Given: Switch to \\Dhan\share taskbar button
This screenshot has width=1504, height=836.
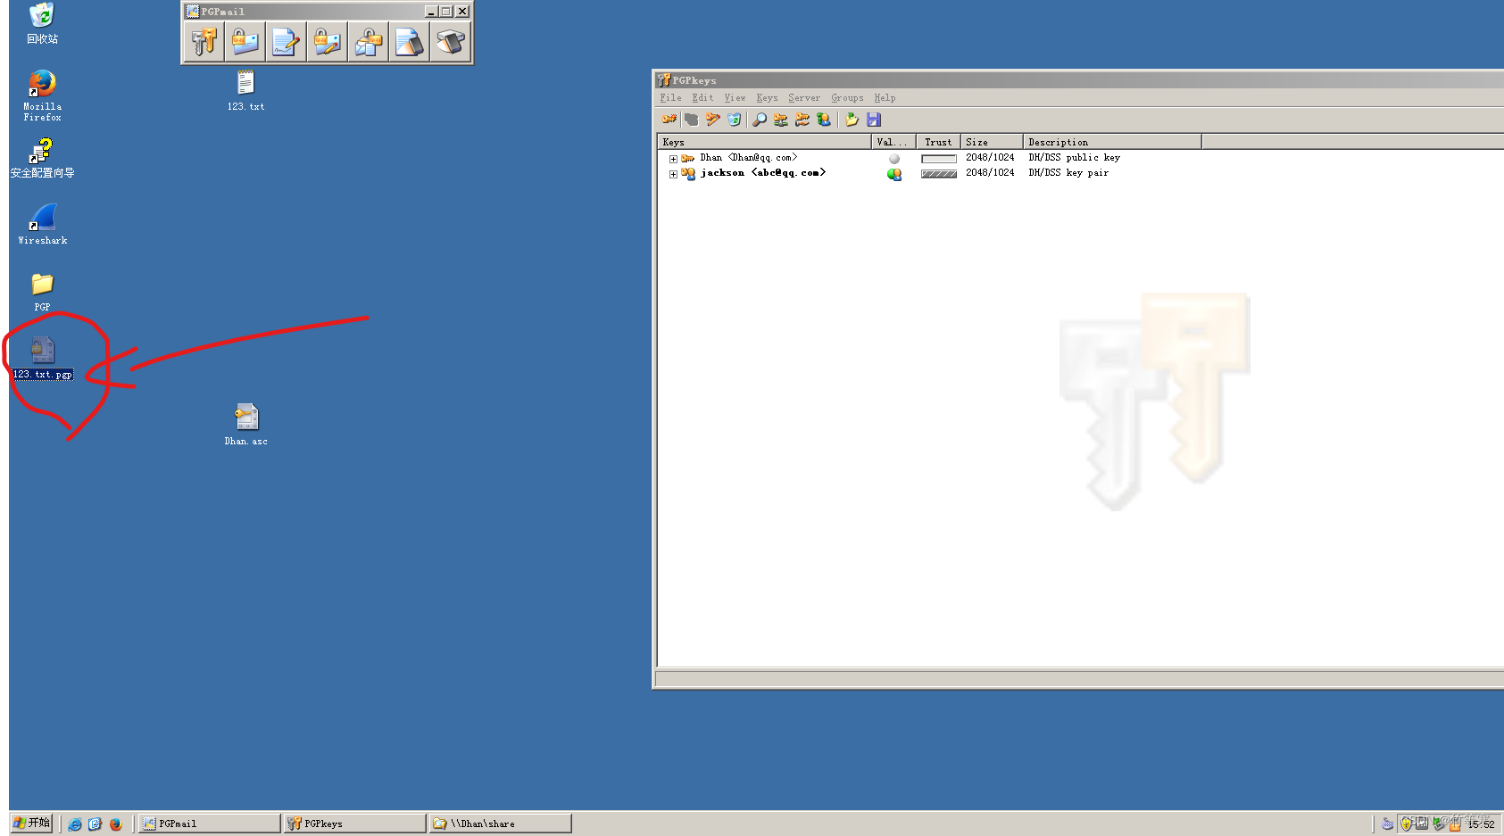Looking at the screenshot, I should (500, 824).
